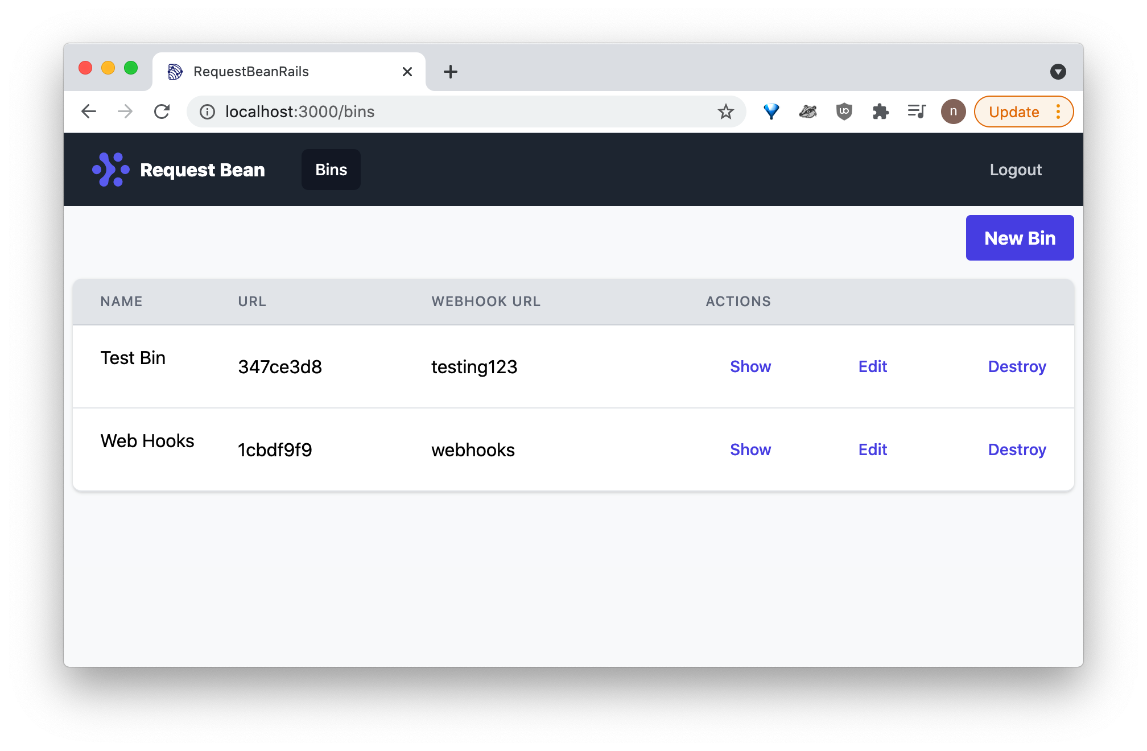This screenshot has height=751, width=1147.
Task: Destroy the Test Bin entry
Action: [1017, 366]
